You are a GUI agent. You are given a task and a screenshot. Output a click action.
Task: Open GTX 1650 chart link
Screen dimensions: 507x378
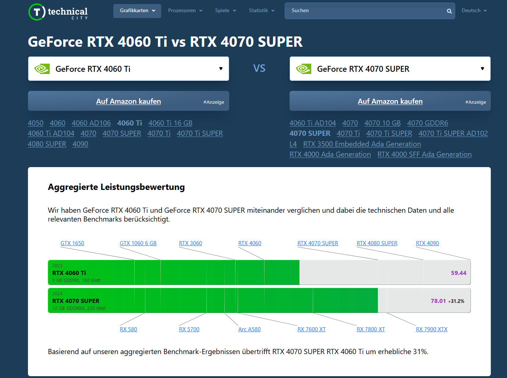tap(72, 243)
